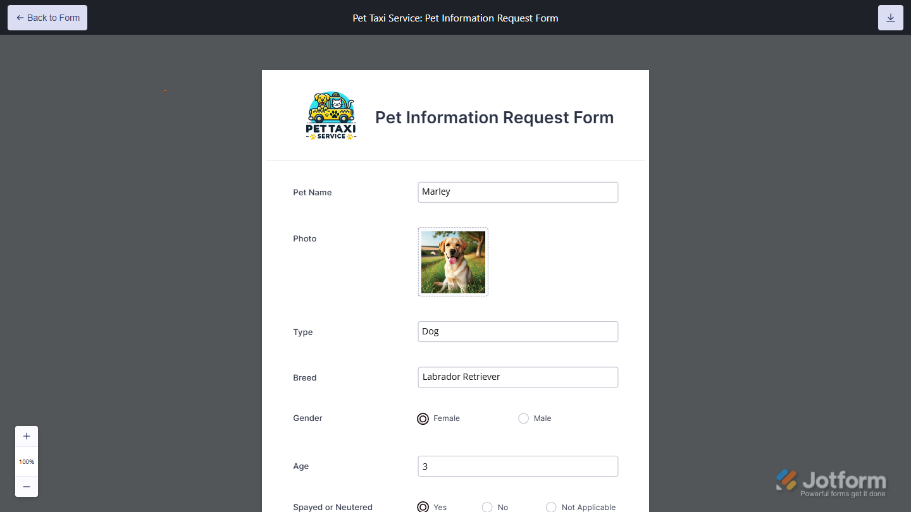Select the Male gender radio button
This screenshot has width=911, height=512.
tap(523, 418)
